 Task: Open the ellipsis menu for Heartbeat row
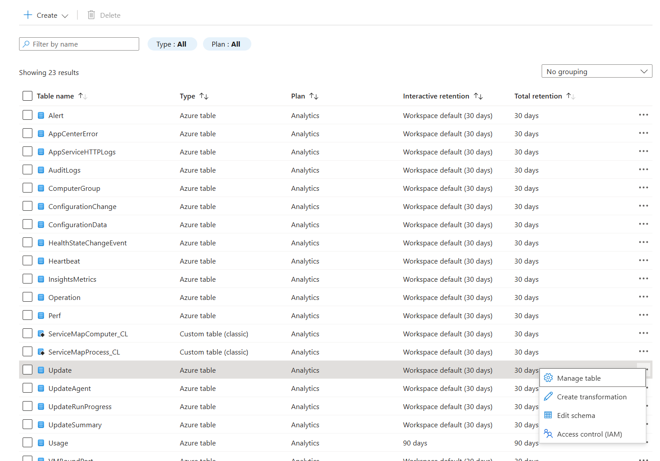(x=643, y=260)
